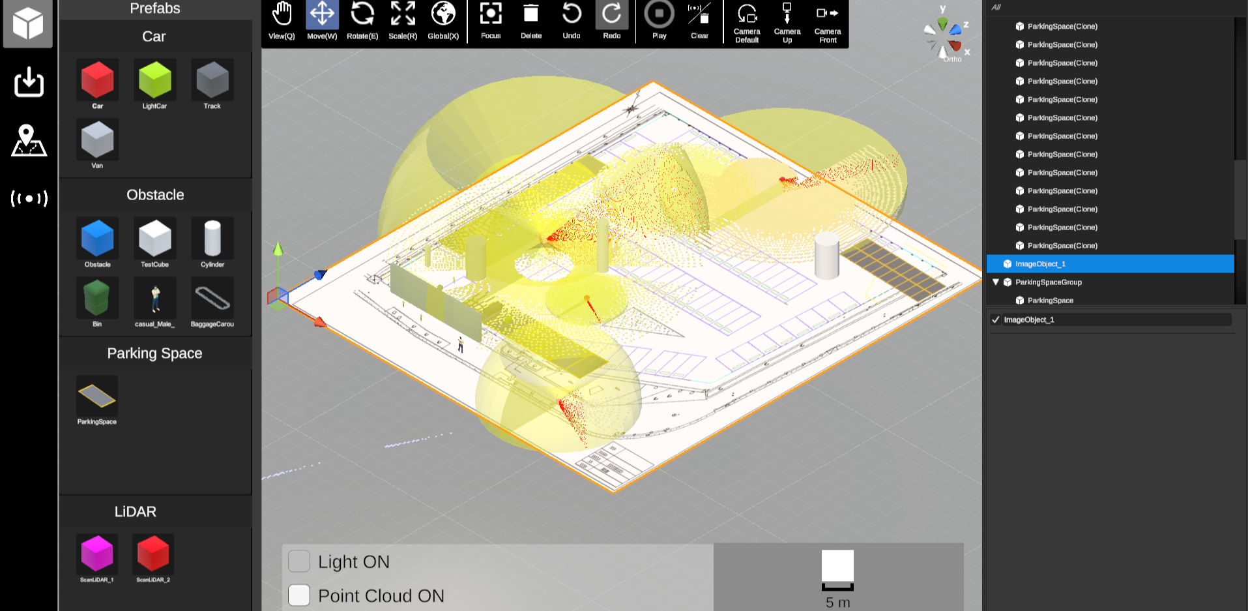This screenshot has width=1248, height=611.
Task: Toggle the Global(X) coordinate mode
Action: click(x=443, y=21)
